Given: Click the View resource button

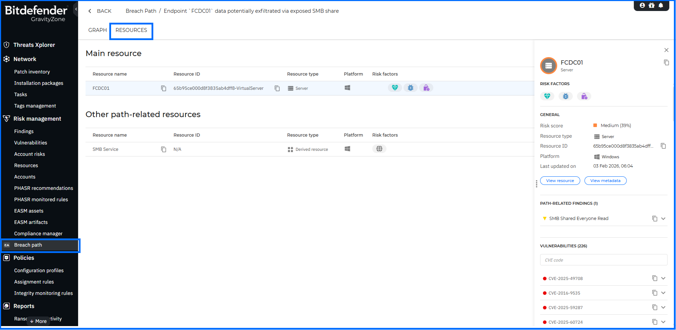Looking at the screenshot, I should pos(560,181).
